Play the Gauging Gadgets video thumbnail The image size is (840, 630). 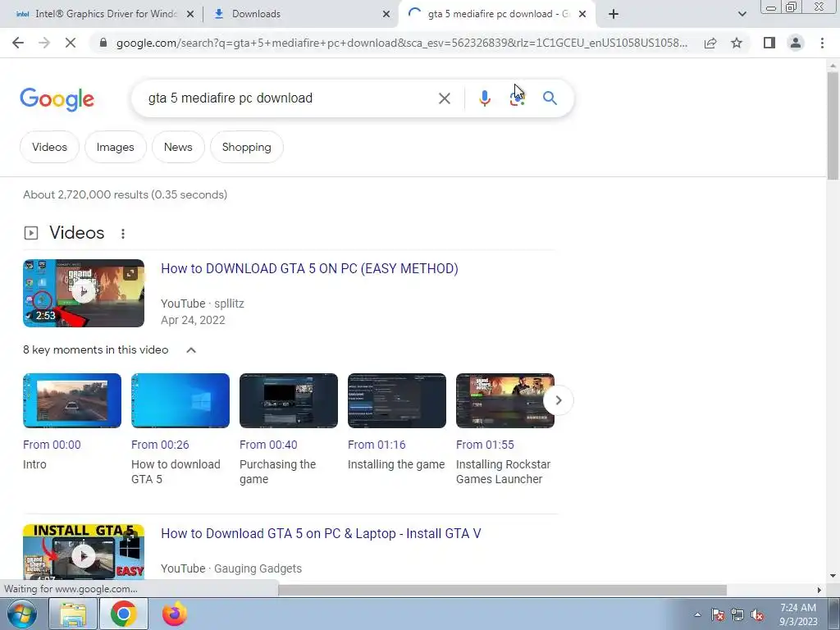(x=84, y=552)
